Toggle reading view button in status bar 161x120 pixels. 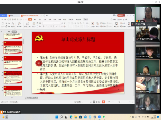click(x=99, y=102)
